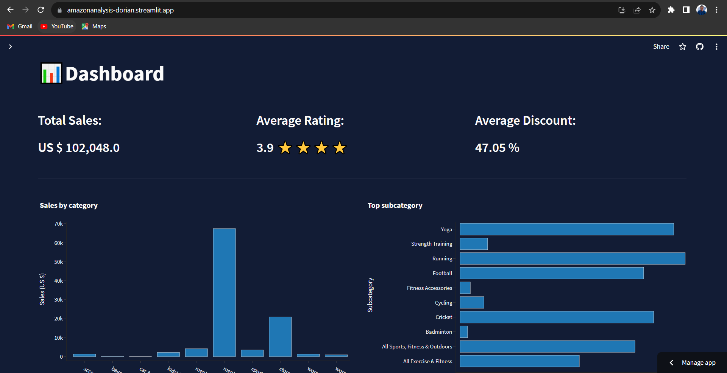Click the Manage app chevron arrow

(x=671, y=362)
